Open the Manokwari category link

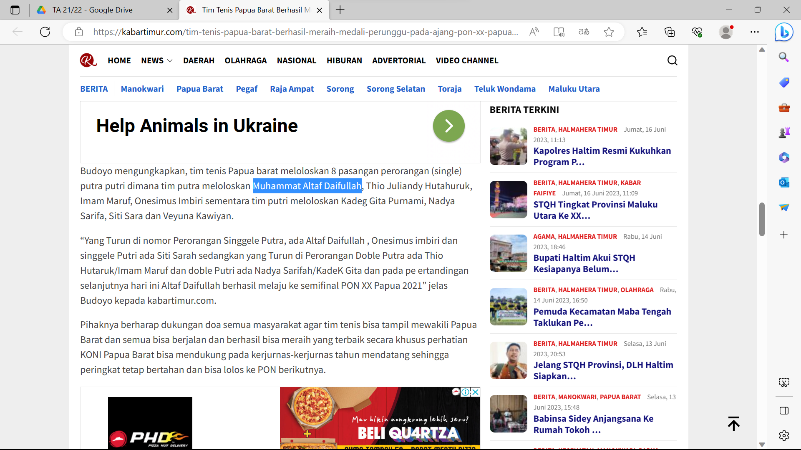tap(142, 89)
